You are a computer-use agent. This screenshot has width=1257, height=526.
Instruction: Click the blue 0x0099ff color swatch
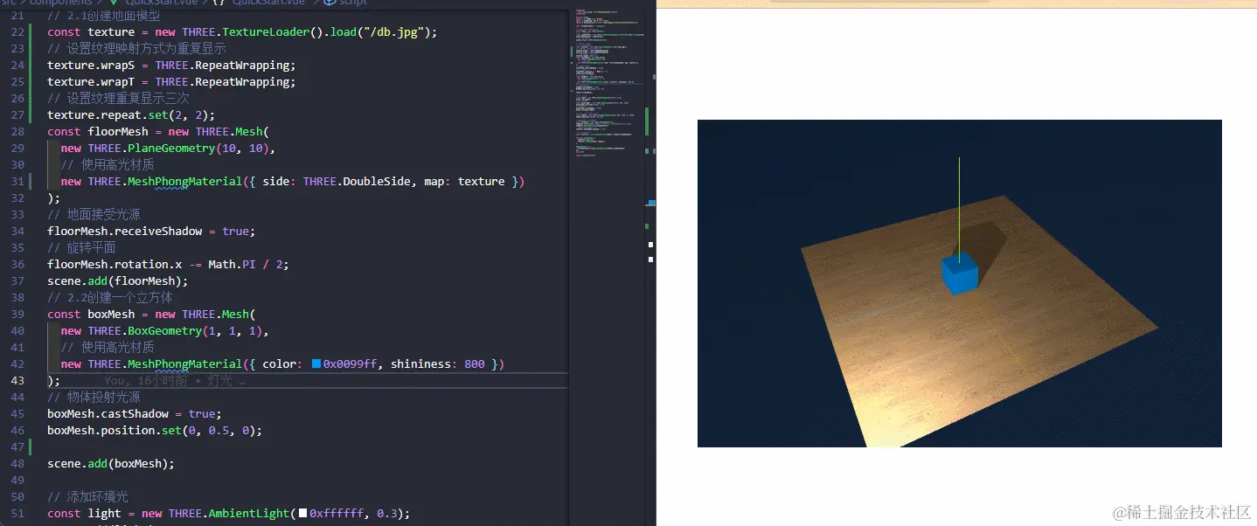(316, 364)
